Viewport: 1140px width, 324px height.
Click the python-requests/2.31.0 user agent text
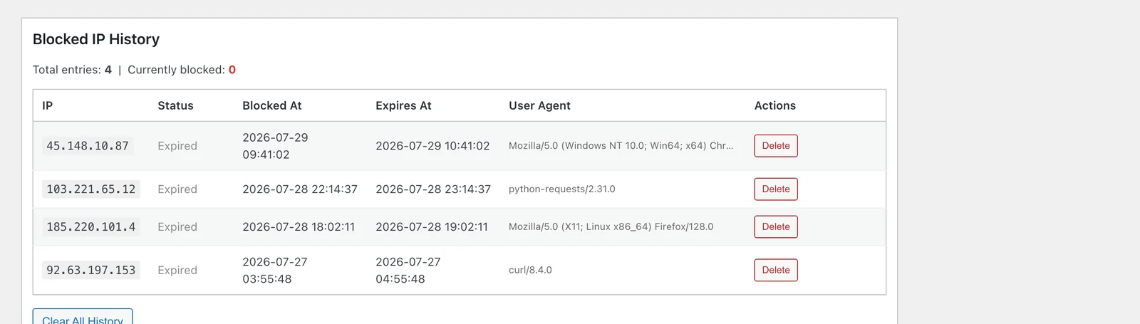pyautogui.click(x=562, y=189)
